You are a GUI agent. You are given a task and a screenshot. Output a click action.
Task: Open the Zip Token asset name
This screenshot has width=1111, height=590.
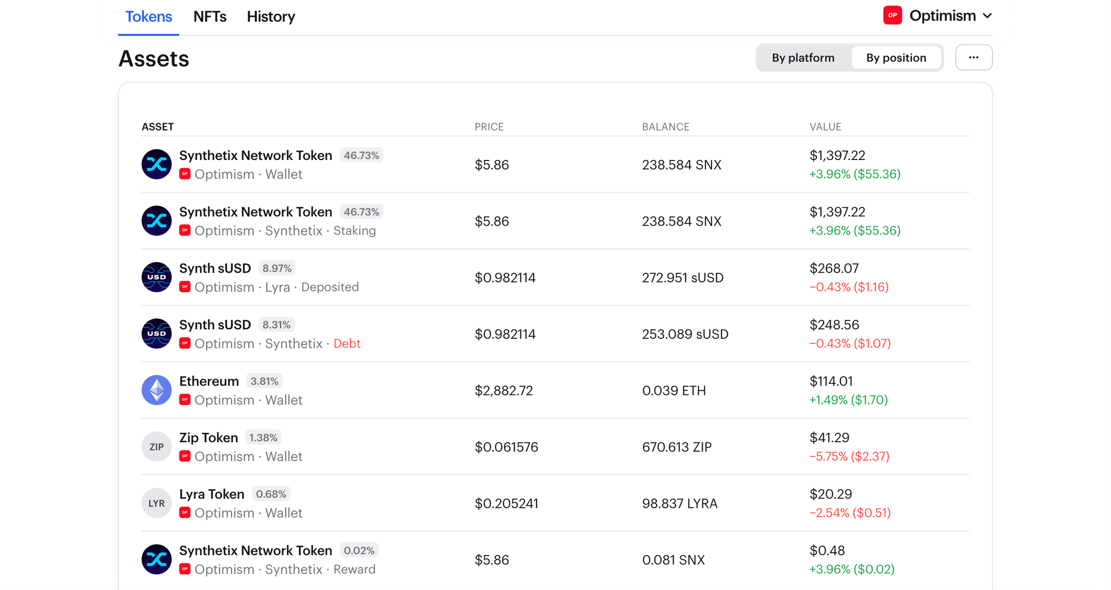pyautogui.click(x=208, y=438)
